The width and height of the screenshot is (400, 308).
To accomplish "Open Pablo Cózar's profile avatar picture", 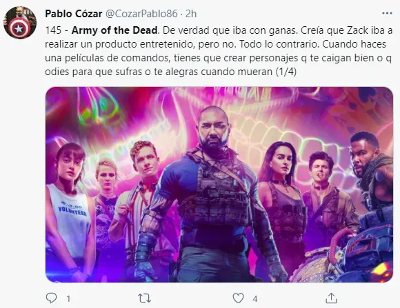I will pos(20,23).
